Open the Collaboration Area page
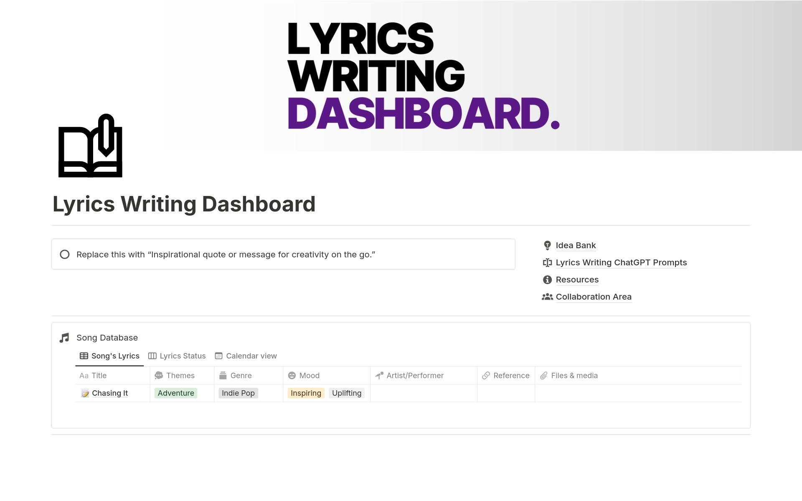The image size is (802, 501). pos(593,297)
